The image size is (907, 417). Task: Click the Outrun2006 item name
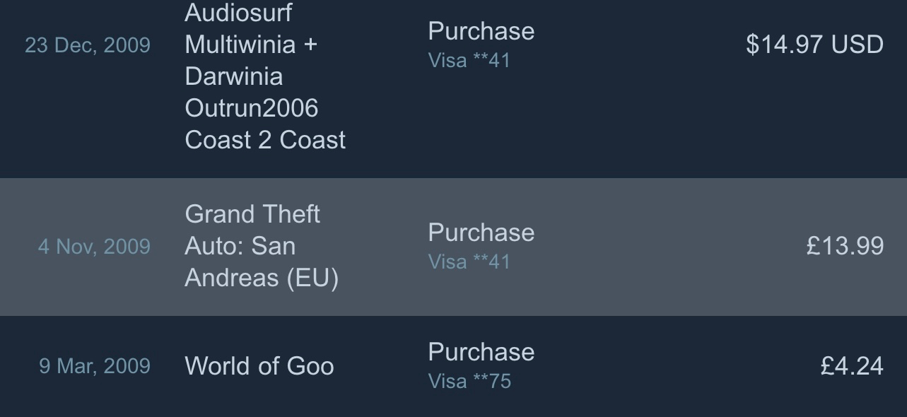(251, 108)
